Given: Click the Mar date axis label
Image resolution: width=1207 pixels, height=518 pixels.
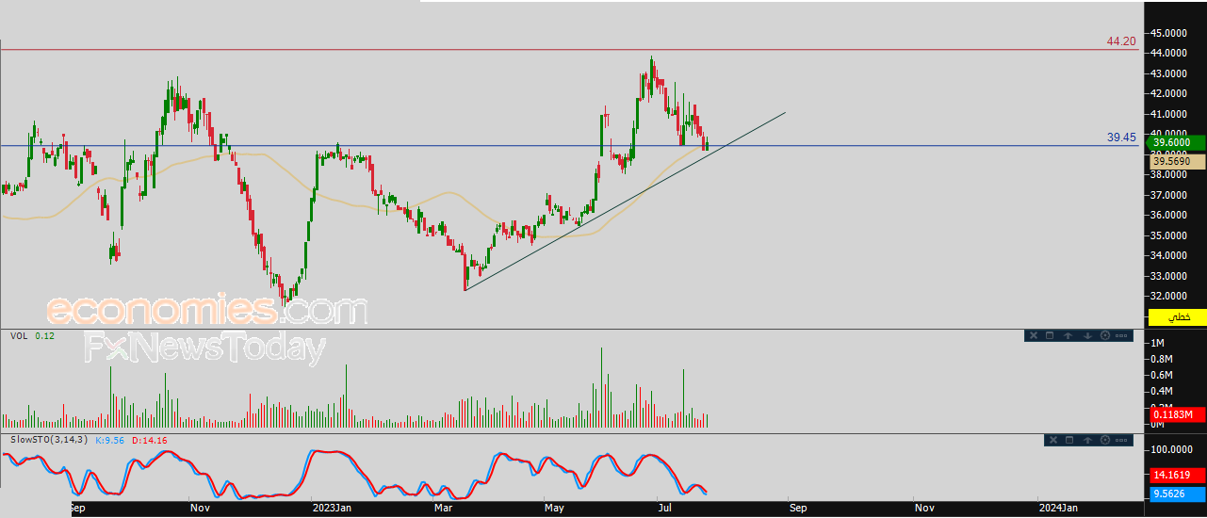Looking at the screenshot, I should (442, 508).
